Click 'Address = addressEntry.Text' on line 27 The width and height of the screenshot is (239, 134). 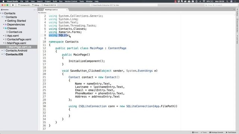[x=97, y=97]
